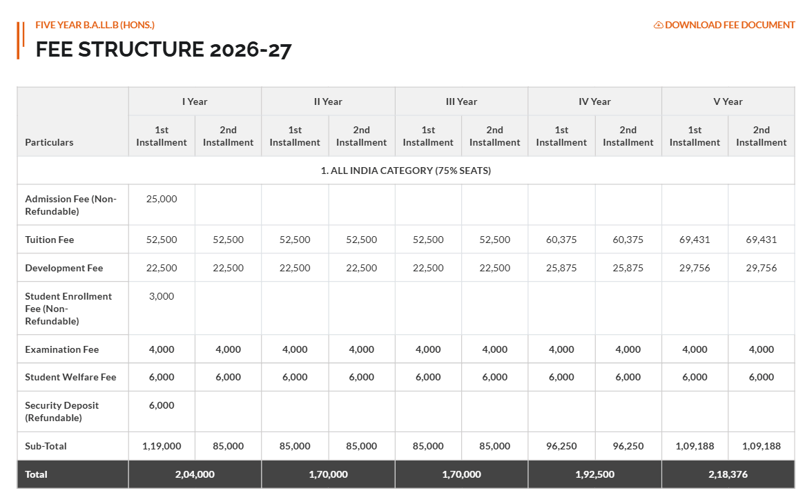Click the 2,18,376 total for V Year
This screenshot has width=805, height=504.
728,474
